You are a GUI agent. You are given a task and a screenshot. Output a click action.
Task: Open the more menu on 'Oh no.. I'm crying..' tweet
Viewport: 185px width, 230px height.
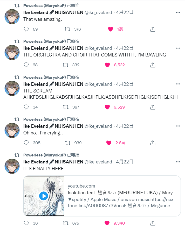(178, 126)
